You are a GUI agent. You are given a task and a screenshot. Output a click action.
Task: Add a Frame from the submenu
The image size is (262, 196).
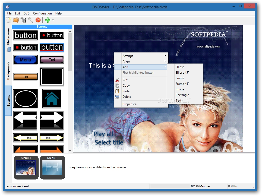tap(185, 78)
